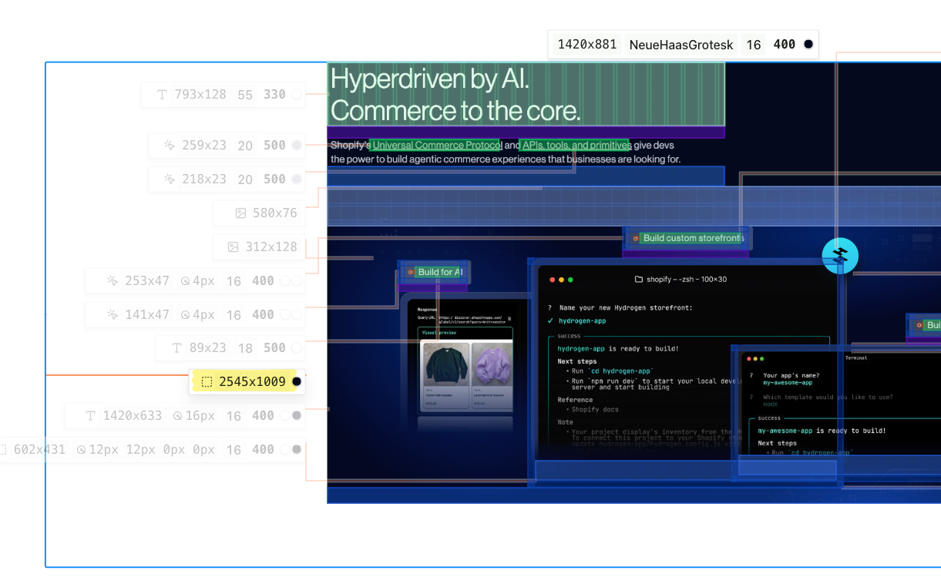Click the 'shopify – -zsh – 100×30' terminal title
This screenshot has height=587, width=941.
coord(686,280)
